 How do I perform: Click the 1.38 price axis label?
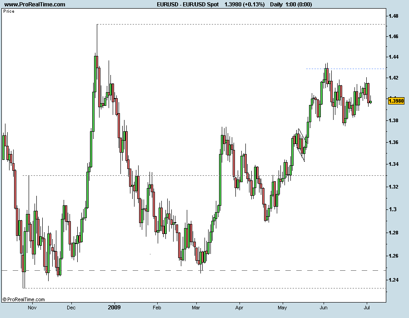[x=394, y=120]
